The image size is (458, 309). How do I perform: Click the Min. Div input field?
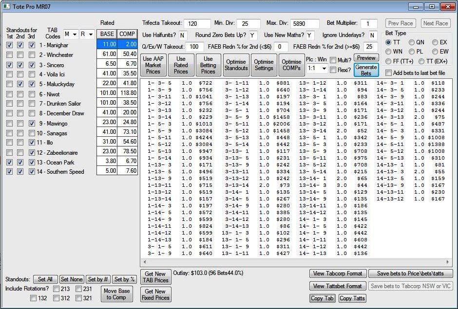pyautogui.click(x=248, y=24)
